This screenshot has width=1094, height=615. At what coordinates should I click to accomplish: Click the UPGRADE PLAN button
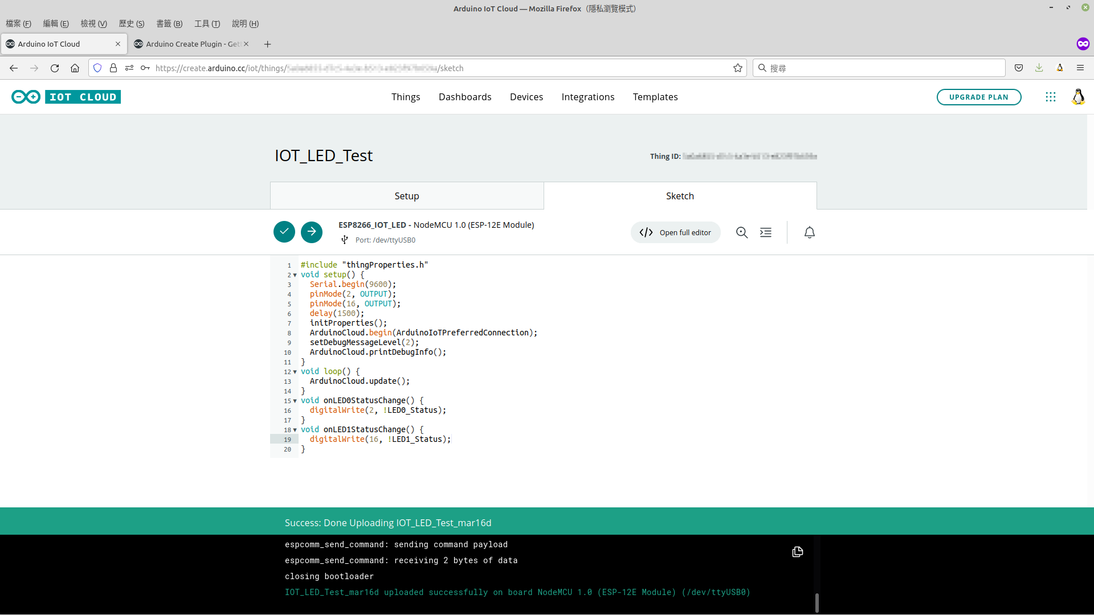pos(978,97)
